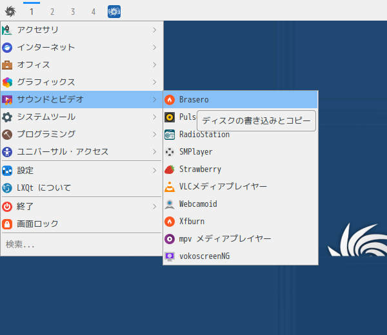Click the ユニバーサル・アクセス accessibility icon
This screenshot has width=387, height=335.
click(7, 151)
